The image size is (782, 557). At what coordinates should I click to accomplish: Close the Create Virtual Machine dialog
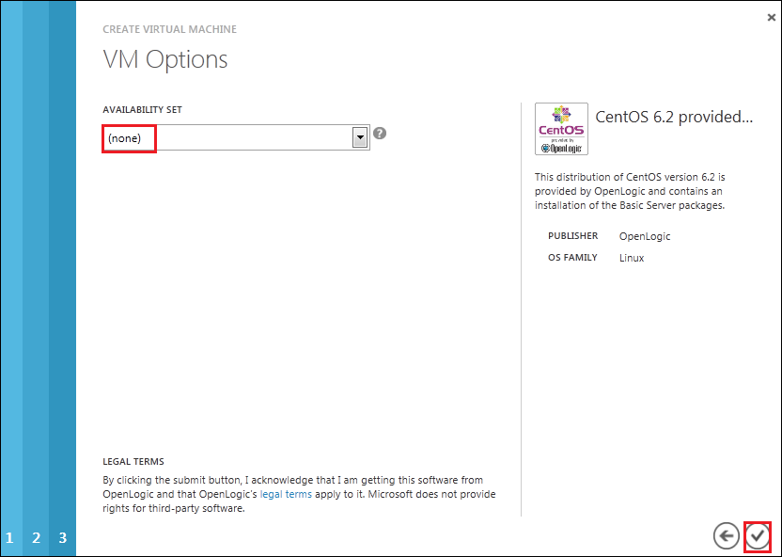click(772, 16)
